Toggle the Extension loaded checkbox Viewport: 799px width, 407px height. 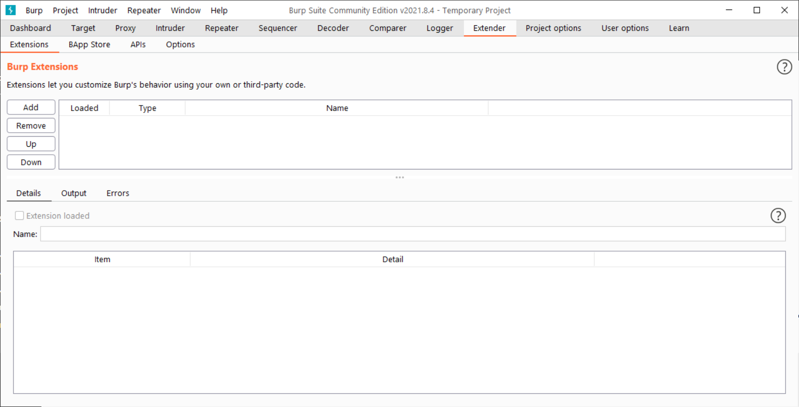20,216
